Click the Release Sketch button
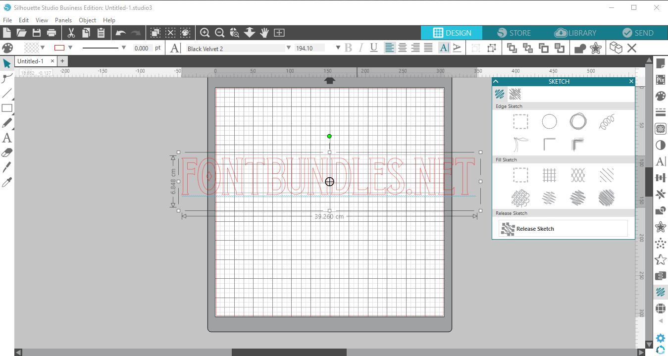This screenshot has width=668, height=356. [x=564, y=229]
